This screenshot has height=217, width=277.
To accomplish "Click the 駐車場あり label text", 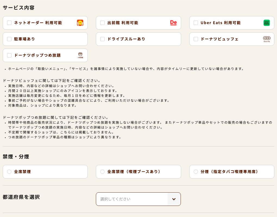I will pyautogui.click(x=24, y=39).
